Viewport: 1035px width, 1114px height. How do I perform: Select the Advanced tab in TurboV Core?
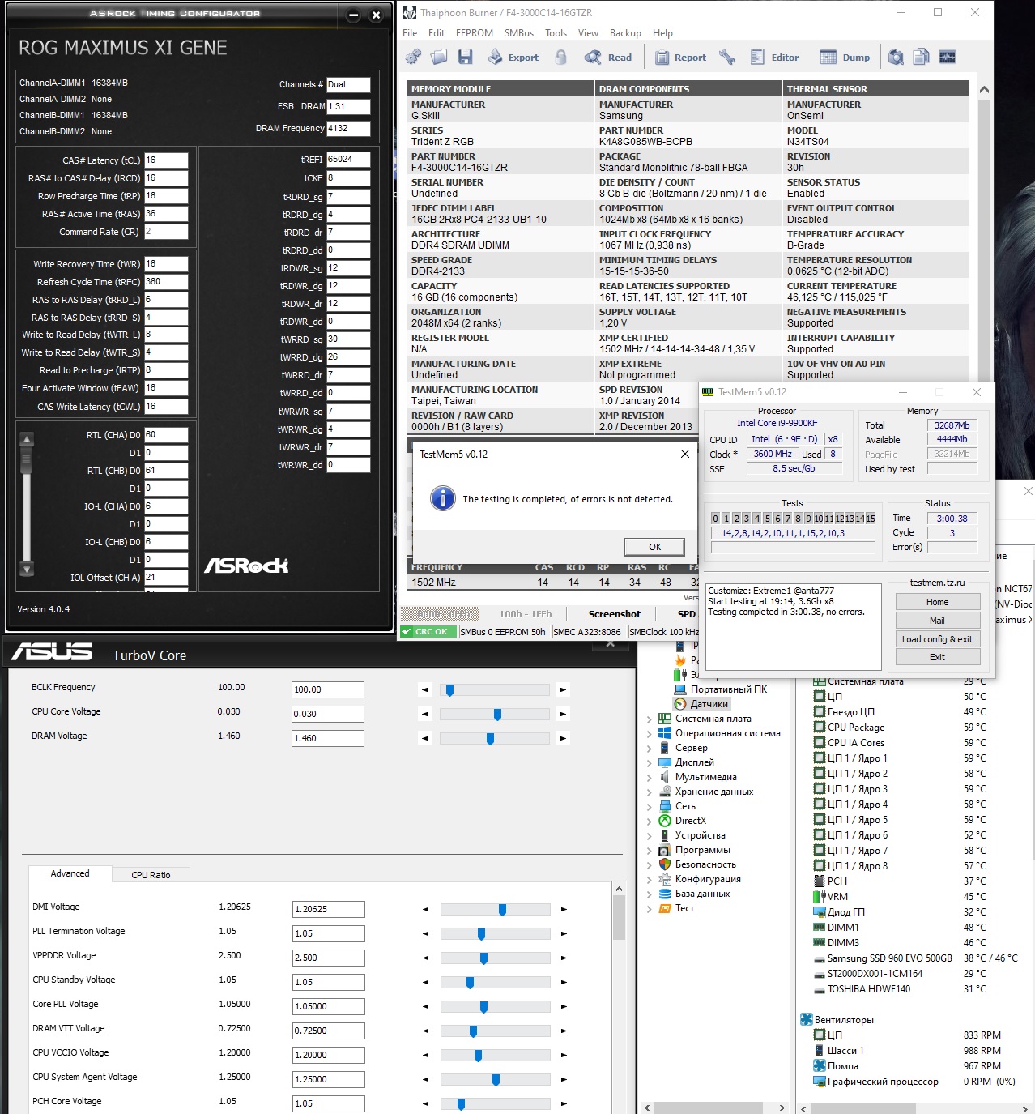click(70, 873)
